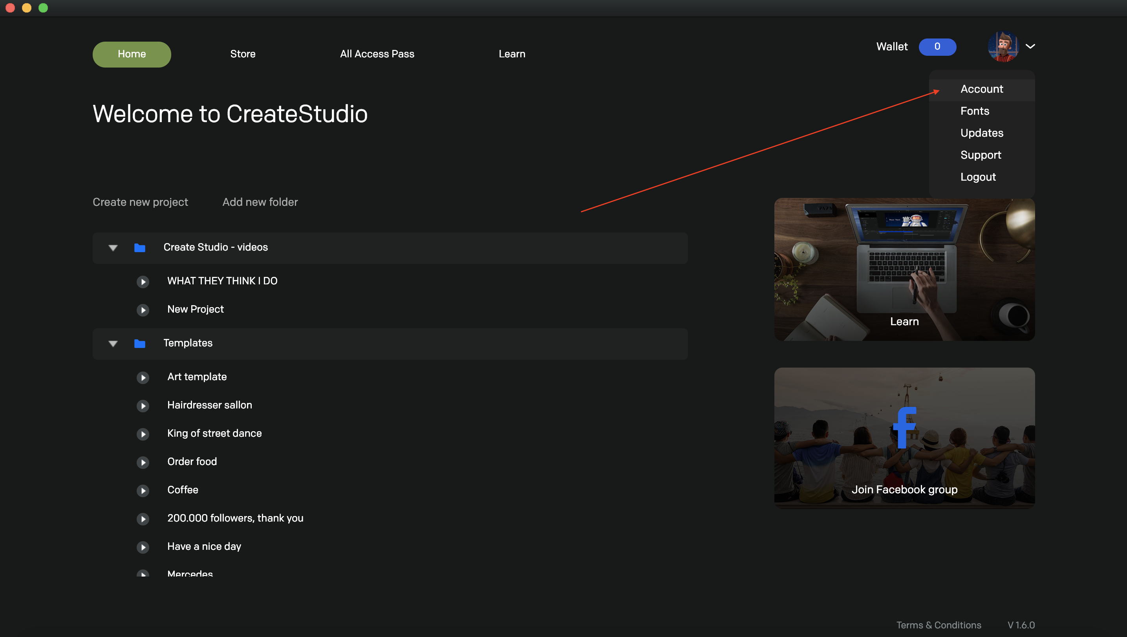Image resolution: width=1127 pixels, height=637 pixels.
Task: Click the blue folder icon for Templates
Action: [139, 343]
